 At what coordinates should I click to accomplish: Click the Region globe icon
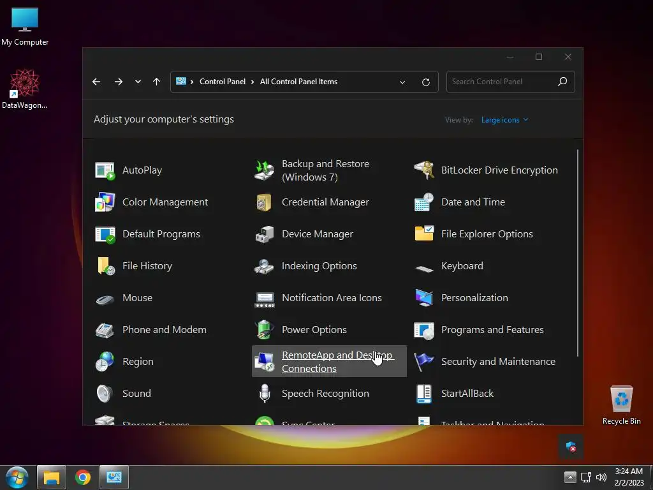click(x=105, y=362)
